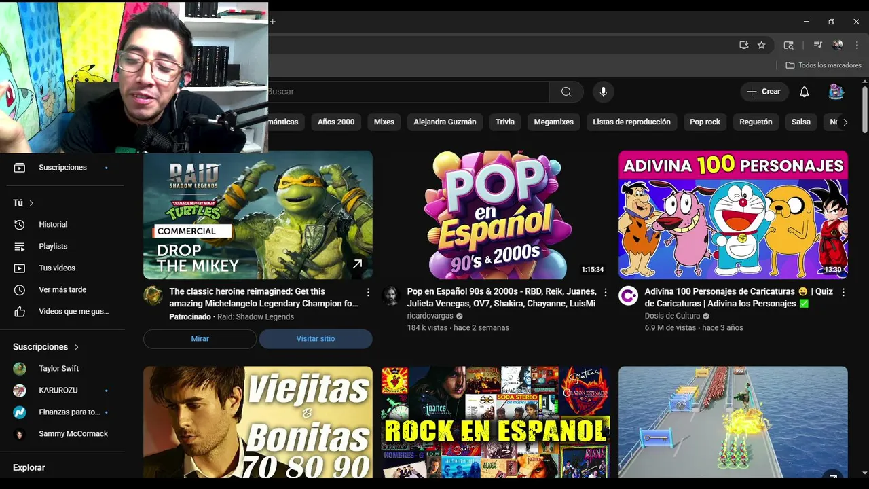This screenshot has height=489, width=869.
Task: Select the Mixes filter chip
Action: point(384,122)
